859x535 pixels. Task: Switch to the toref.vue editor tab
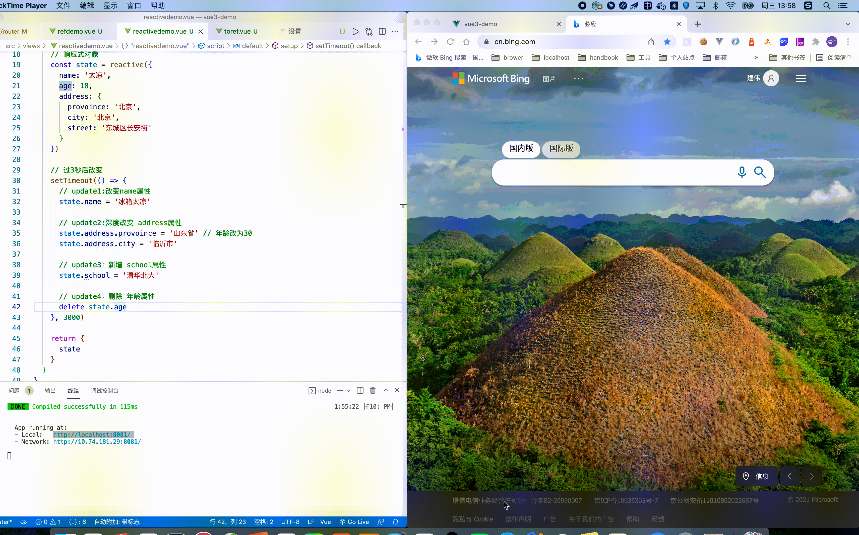pyautogui.click(x=238, y=31)
